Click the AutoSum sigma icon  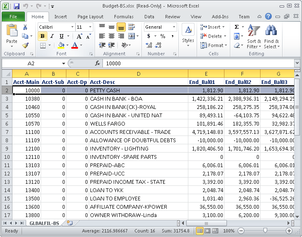(x=237, y=27)
